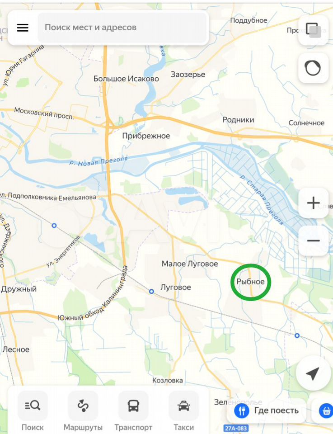Center map on my location arrow
Screen dimensions: 333x434
(313, 373)
